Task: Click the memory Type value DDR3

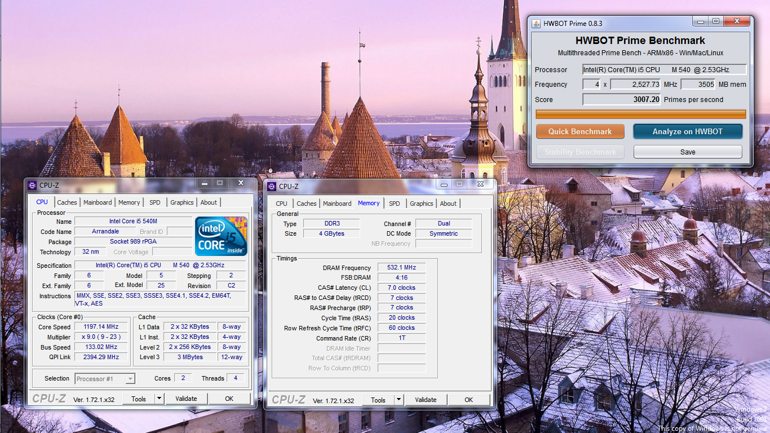Action: pyautogui.click(x=332, y=224)
